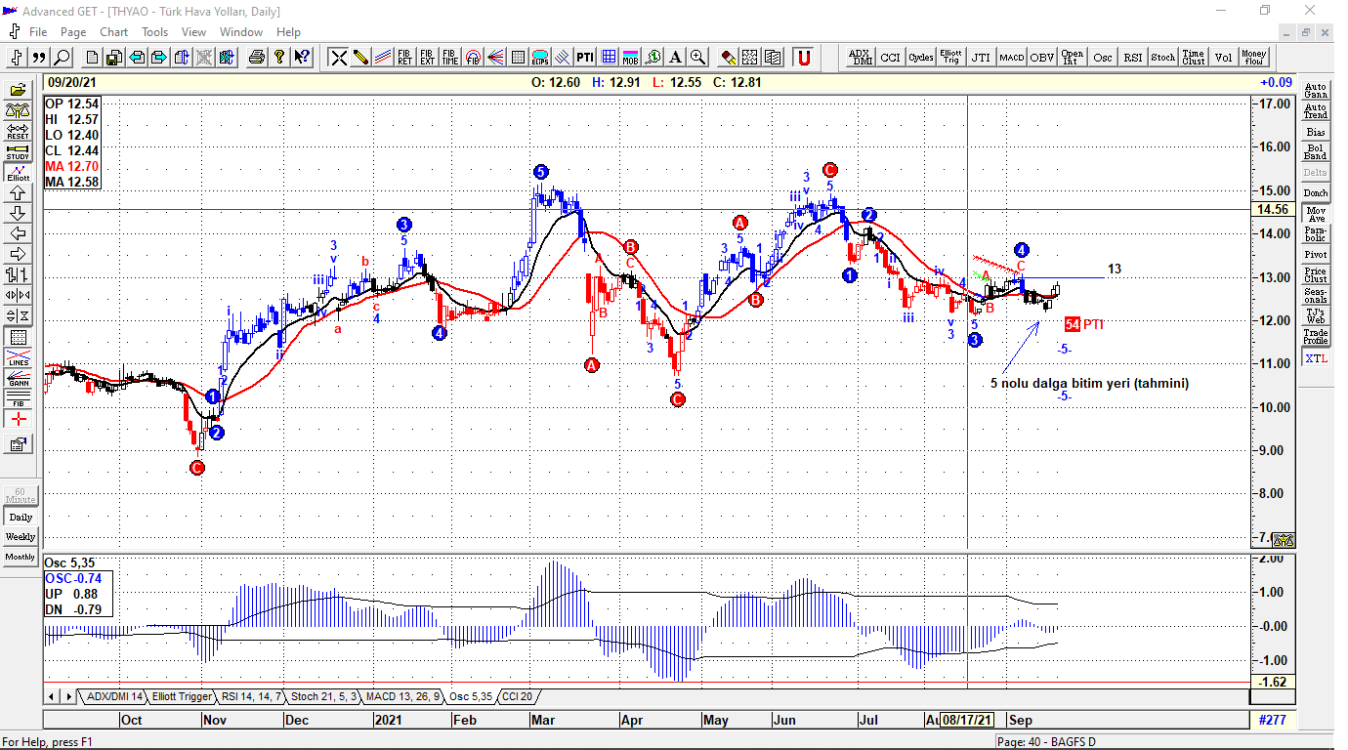Add the Stoch indicator from toolbar
The width and height of the screenshot is (1348, 750).
point(1162,58)
